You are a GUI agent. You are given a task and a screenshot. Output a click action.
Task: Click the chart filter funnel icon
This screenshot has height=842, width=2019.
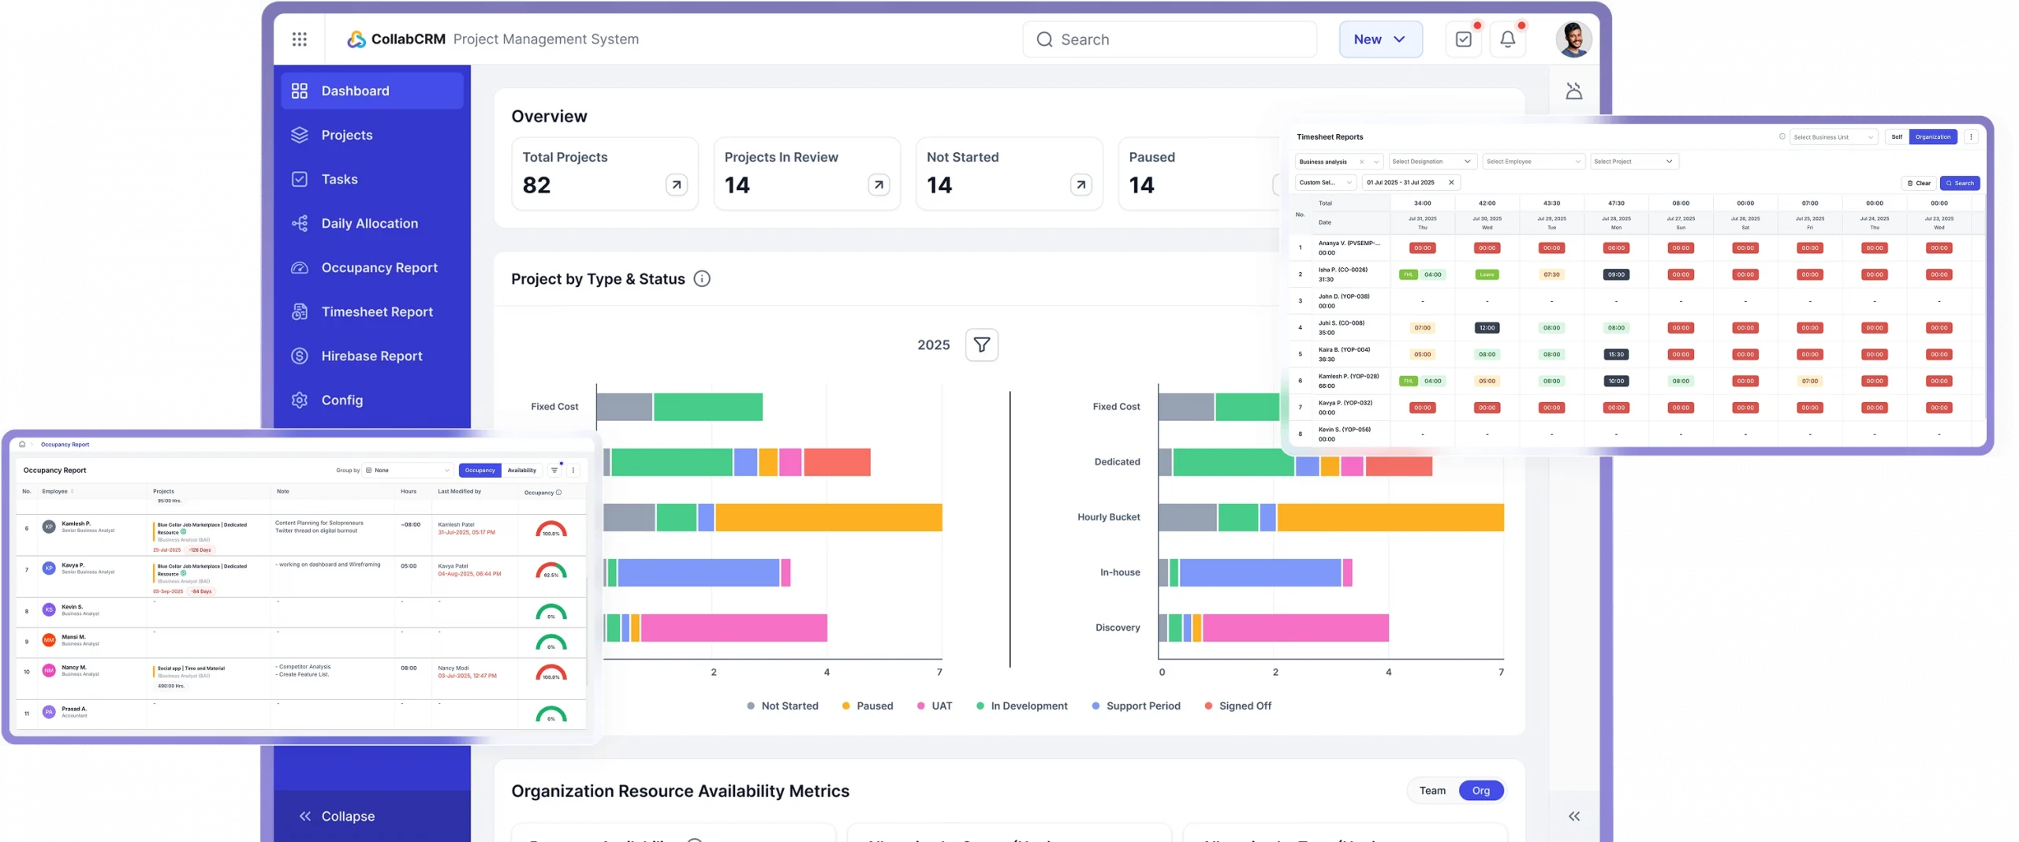(x=981, y=345)
